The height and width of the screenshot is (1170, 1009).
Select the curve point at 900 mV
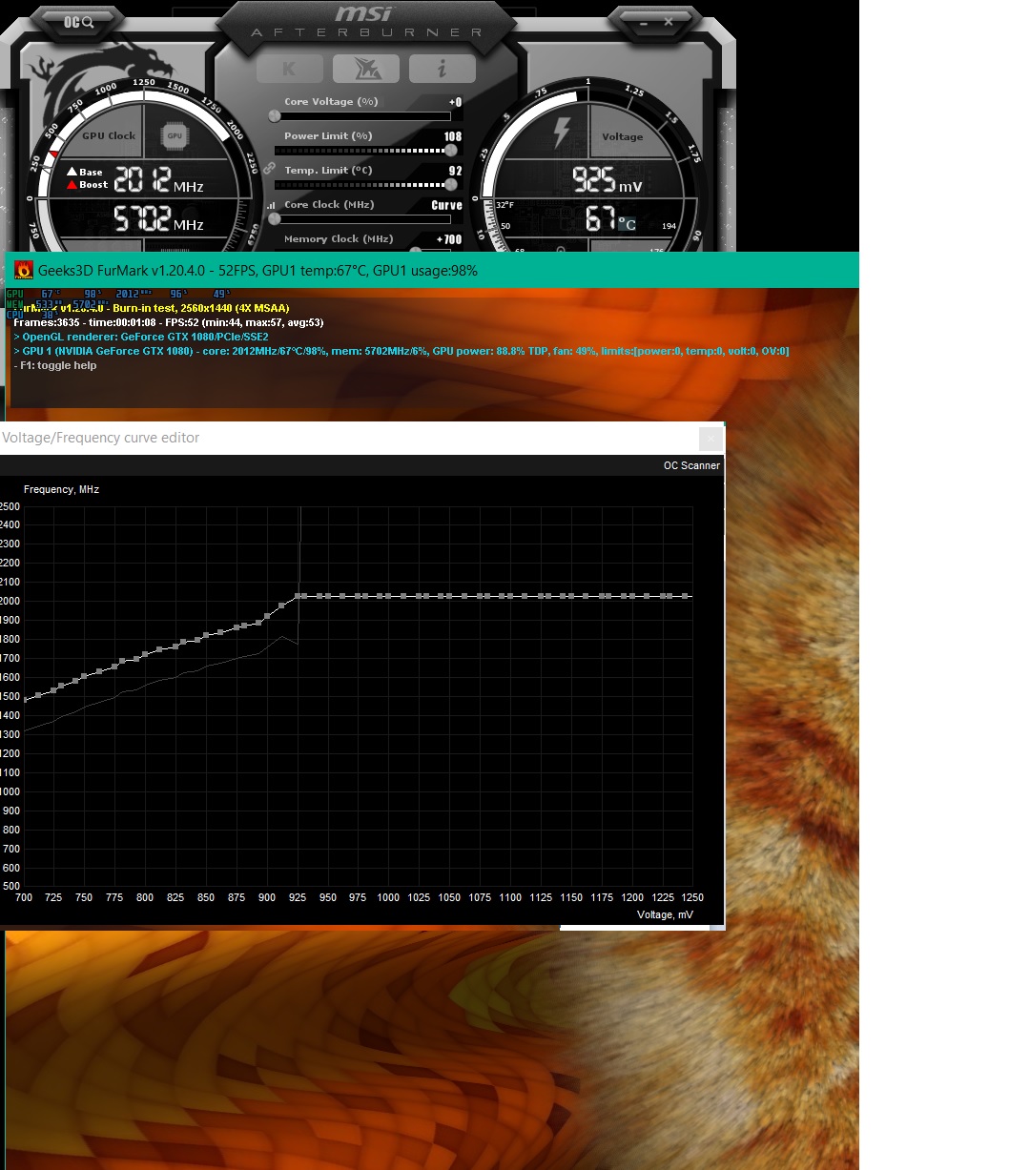pyautogui.click(x=268, y=616)
